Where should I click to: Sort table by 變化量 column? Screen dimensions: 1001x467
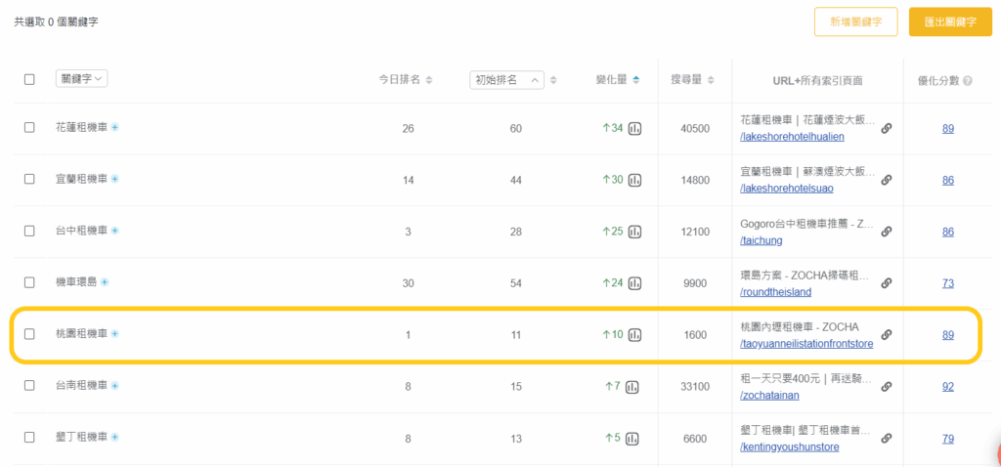[636, 80]
